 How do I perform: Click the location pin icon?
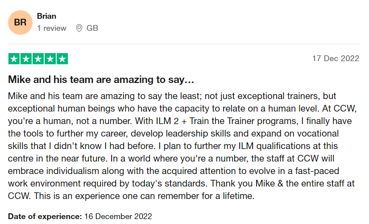[79, 28]
